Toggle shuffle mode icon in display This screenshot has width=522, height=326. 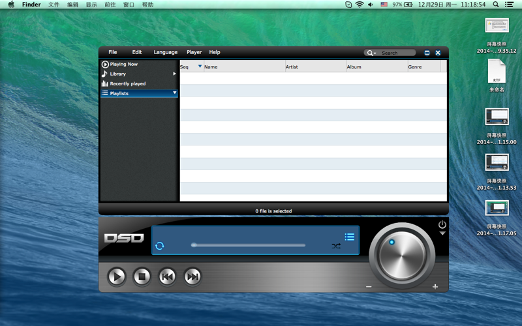pos(336,246)
